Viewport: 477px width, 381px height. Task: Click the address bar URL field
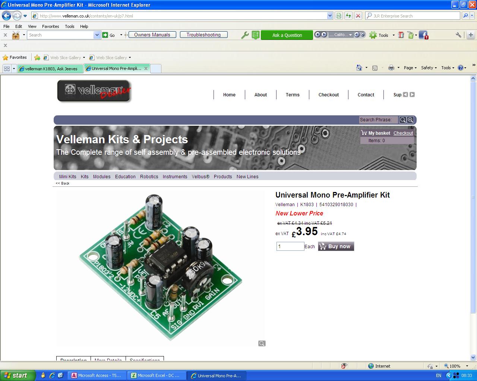click(179, 16)
